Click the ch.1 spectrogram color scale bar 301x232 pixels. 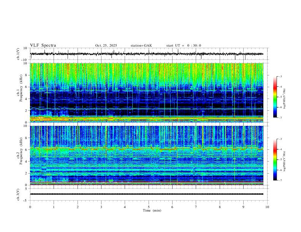[275, 97]
